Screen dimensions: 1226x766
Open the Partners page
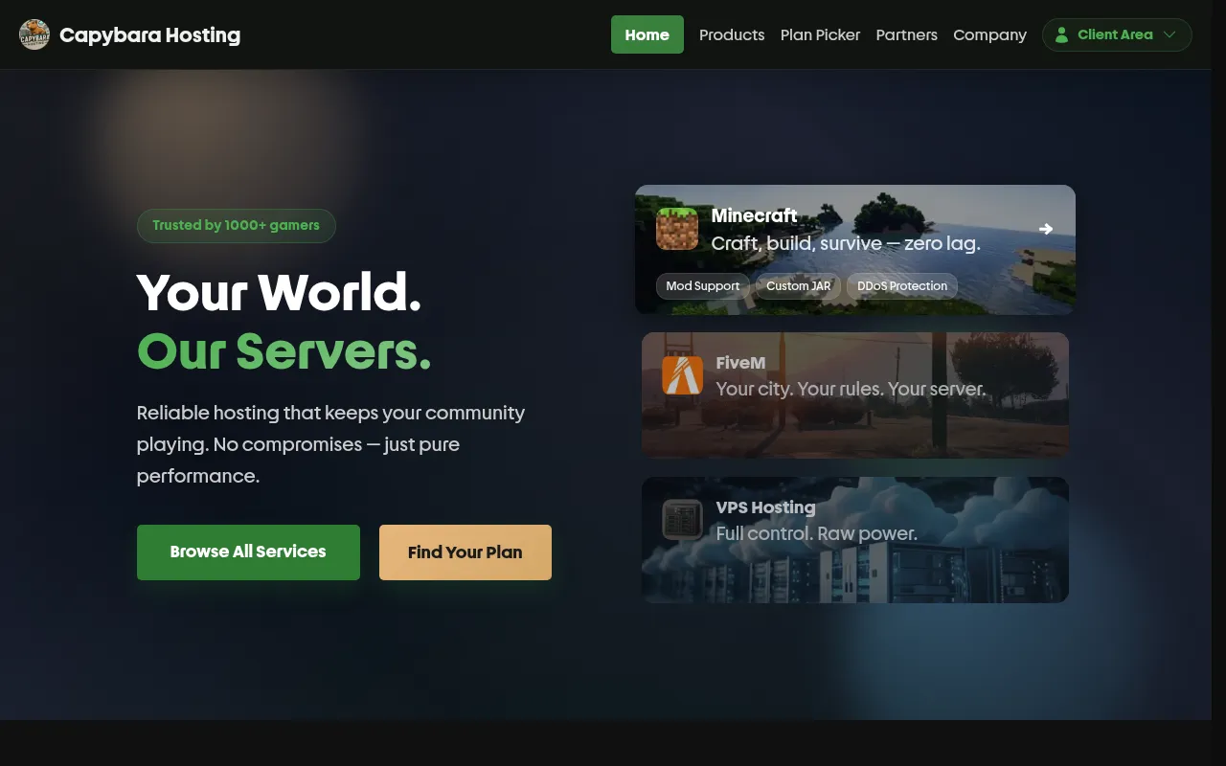(906, 34)
